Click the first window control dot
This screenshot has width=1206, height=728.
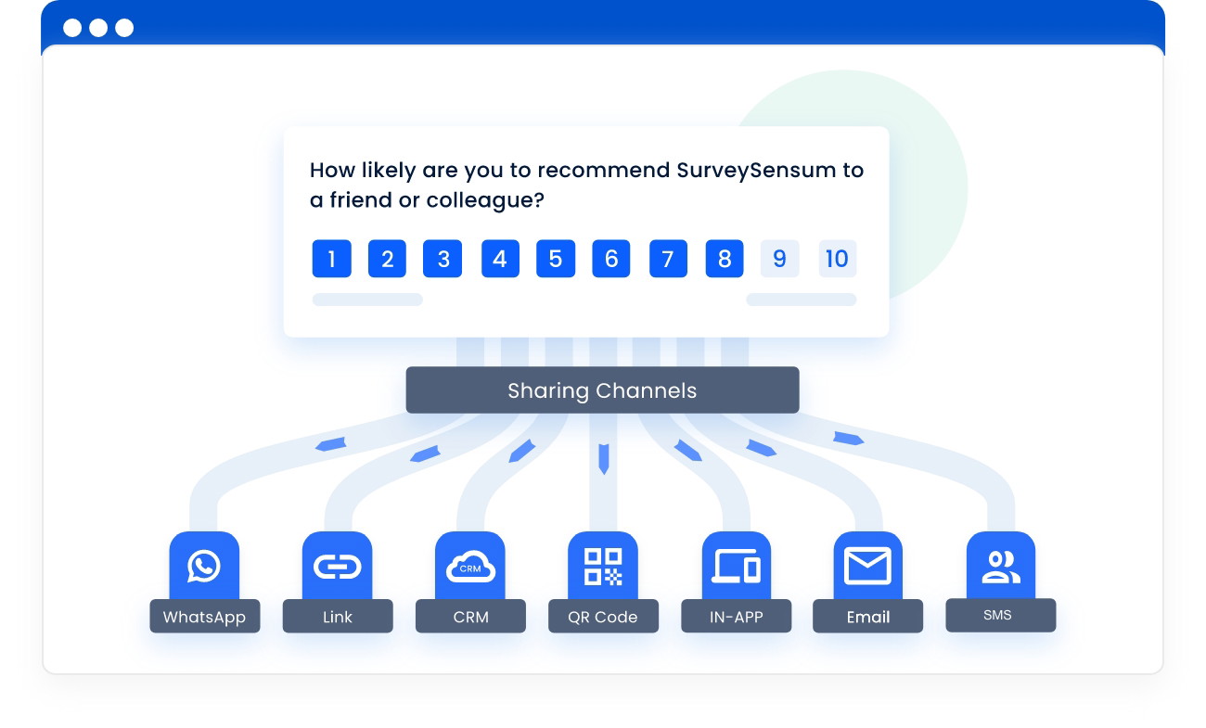(x=72, y=28)
